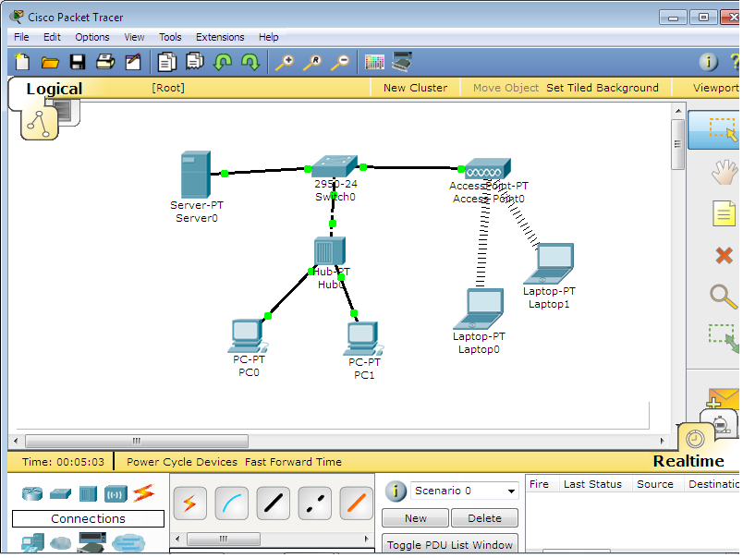Image resolution: width=743 pixels, height=558 pixels.
Task: Click Toggle PDU List Window
Action: tap(449, 545)
